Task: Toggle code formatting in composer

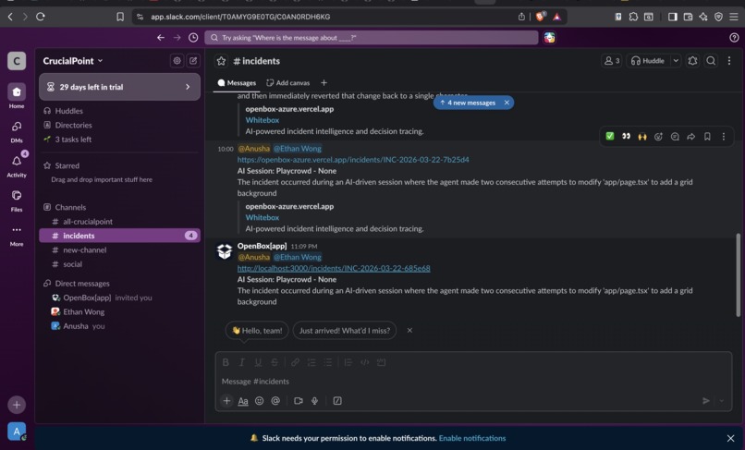Action: pos(364,362)
